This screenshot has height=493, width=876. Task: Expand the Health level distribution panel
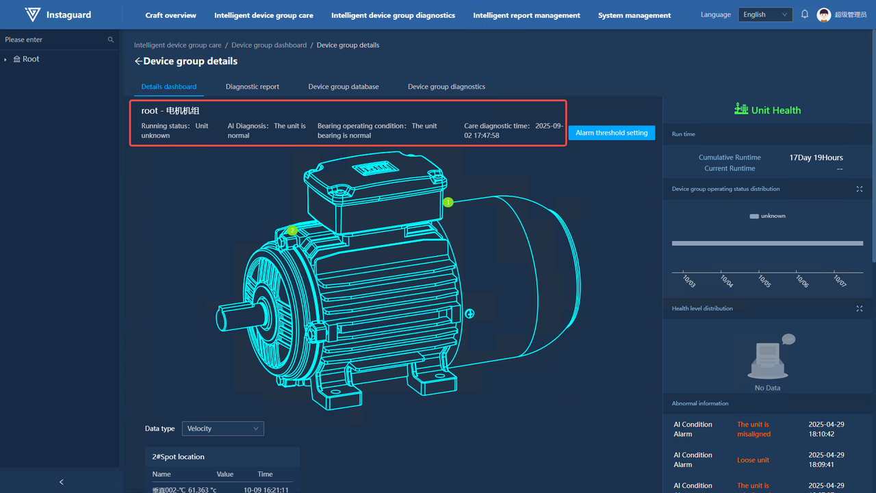point(860,309)
